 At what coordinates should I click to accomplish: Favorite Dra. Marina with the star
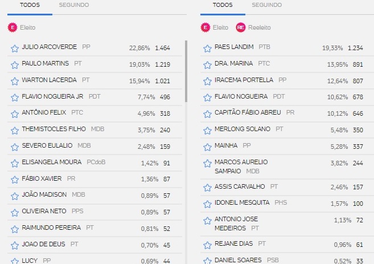(208, 65)
